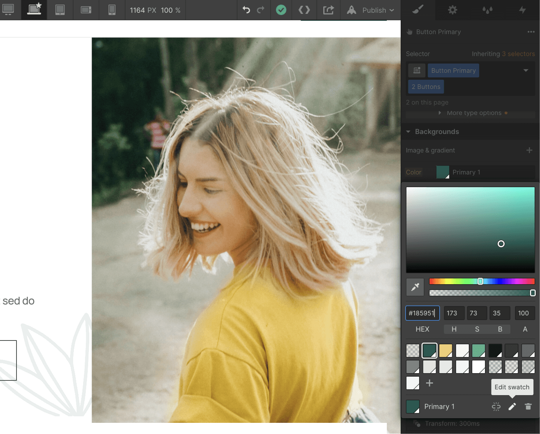Click the redo arrow icon
The image size is (540, 434).
pos(261,10)
